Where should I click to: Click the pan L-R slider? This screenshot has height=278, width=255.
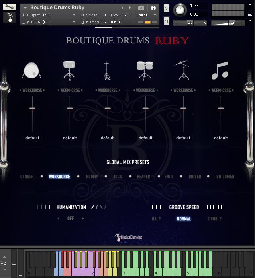(190, 23)
